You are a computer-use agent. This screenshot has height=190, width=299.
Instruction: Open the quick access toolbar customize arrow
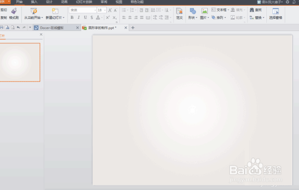click(x=30, y=28)
